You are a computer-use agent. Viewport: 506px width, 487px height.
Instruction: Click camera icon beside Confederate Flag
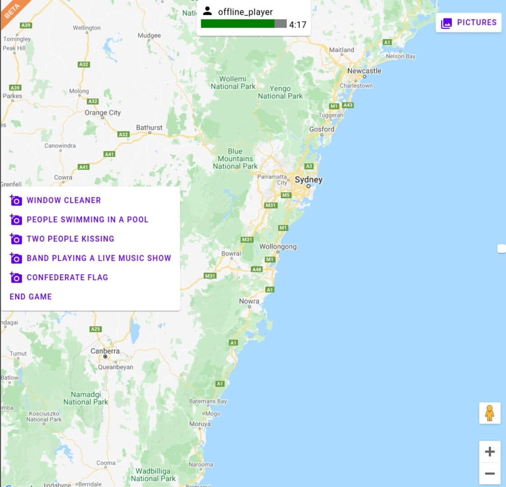point(16,278)
